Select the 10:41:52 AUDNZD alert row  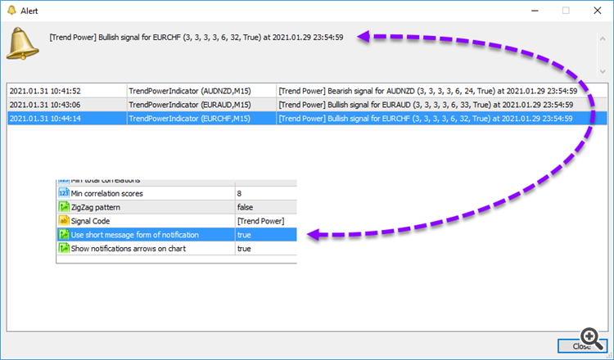coord(307,91)
